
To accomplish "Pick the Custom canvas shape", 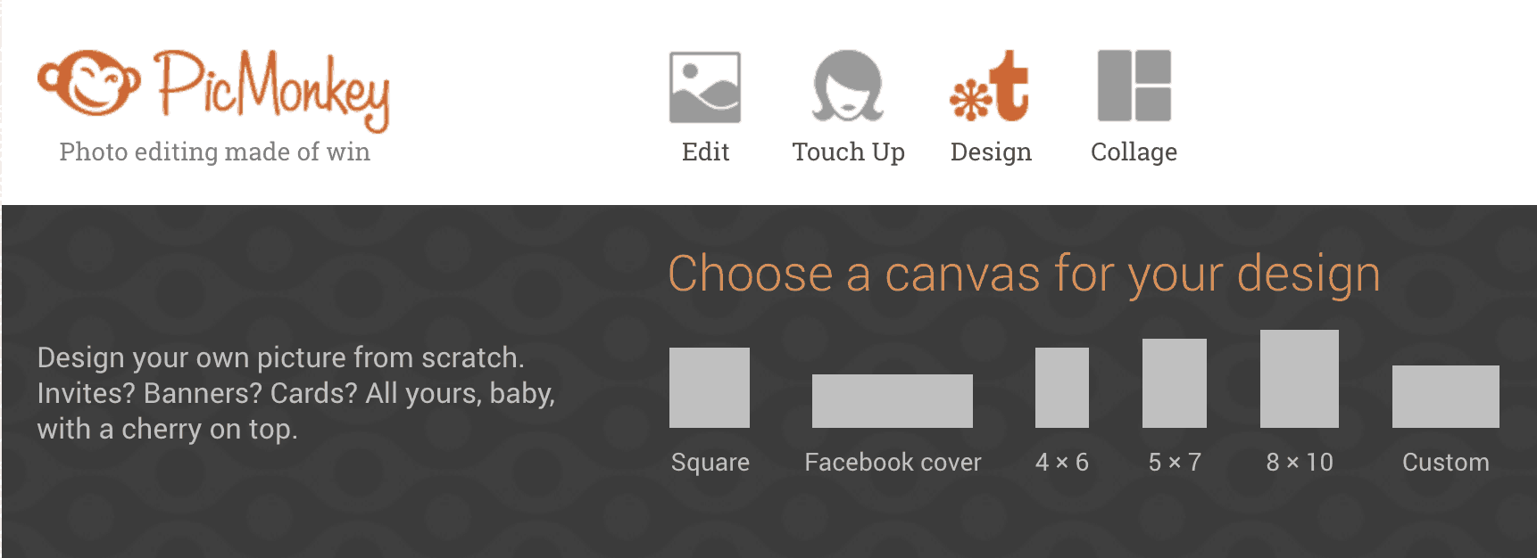I will pos(1446,397).
